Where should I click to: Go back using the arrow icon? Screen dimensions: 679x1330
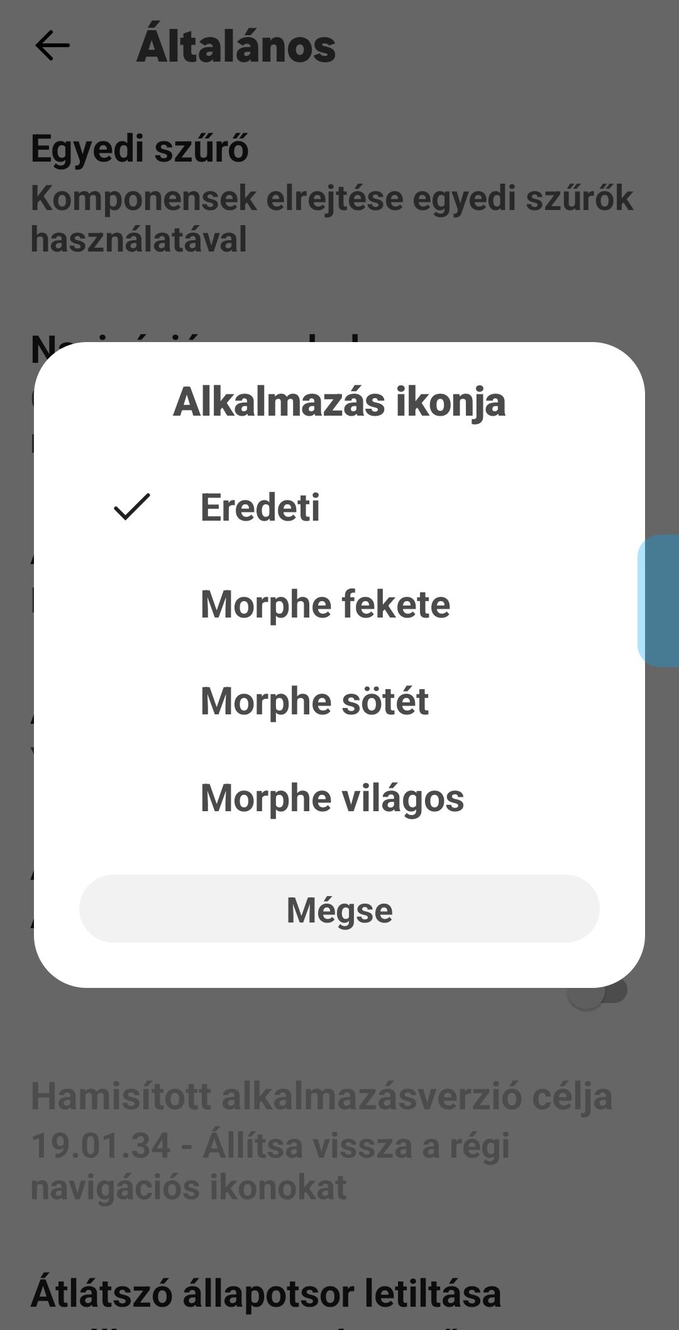click(52, 46)
